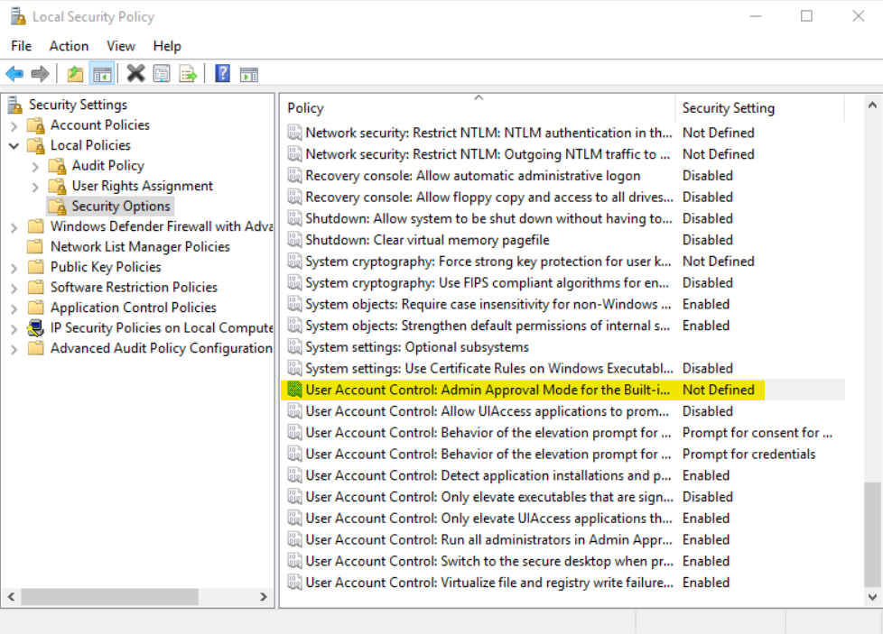Image resolution: width=883 pixels, height=634 pixels.
Task: Click the policy list scroll down arrow
Action: tap(872, 597)
